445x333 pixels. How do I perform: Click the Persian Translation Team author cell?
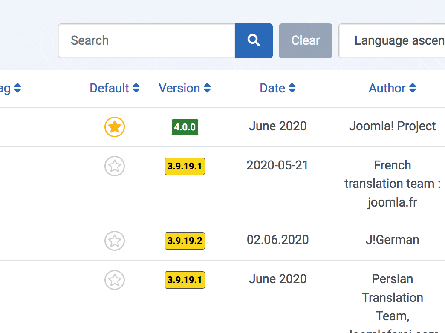(392, 303)
